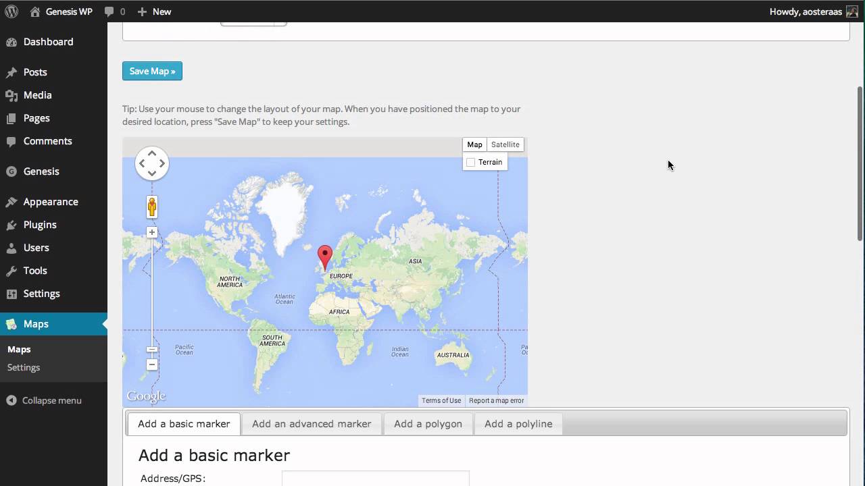Switch to Add an advanced marker tab
Screen dimensions: 865x486
[312, 424]
